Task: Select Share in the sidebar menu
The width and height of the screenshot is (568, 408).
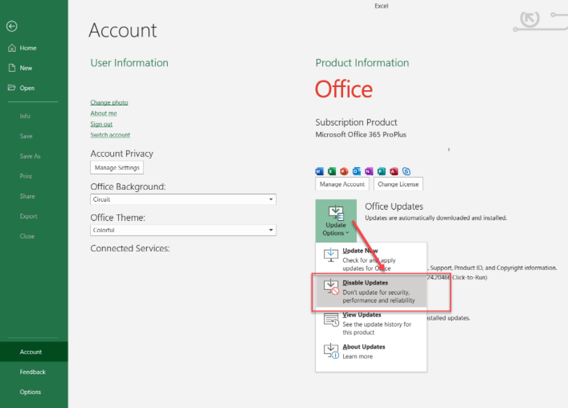Action: pos(27,196)
